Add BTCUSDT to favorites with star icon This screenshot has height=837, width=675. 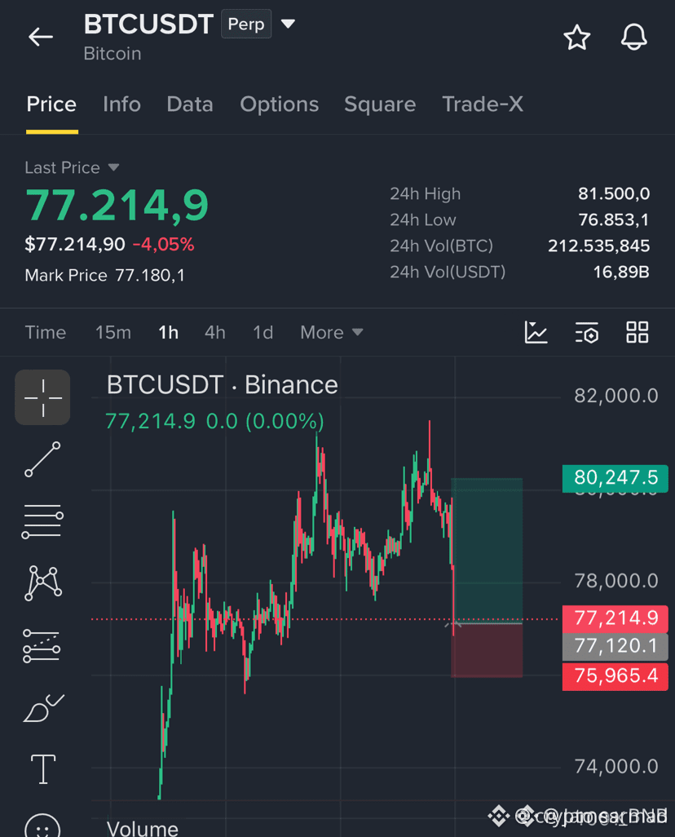pos(577,38)
